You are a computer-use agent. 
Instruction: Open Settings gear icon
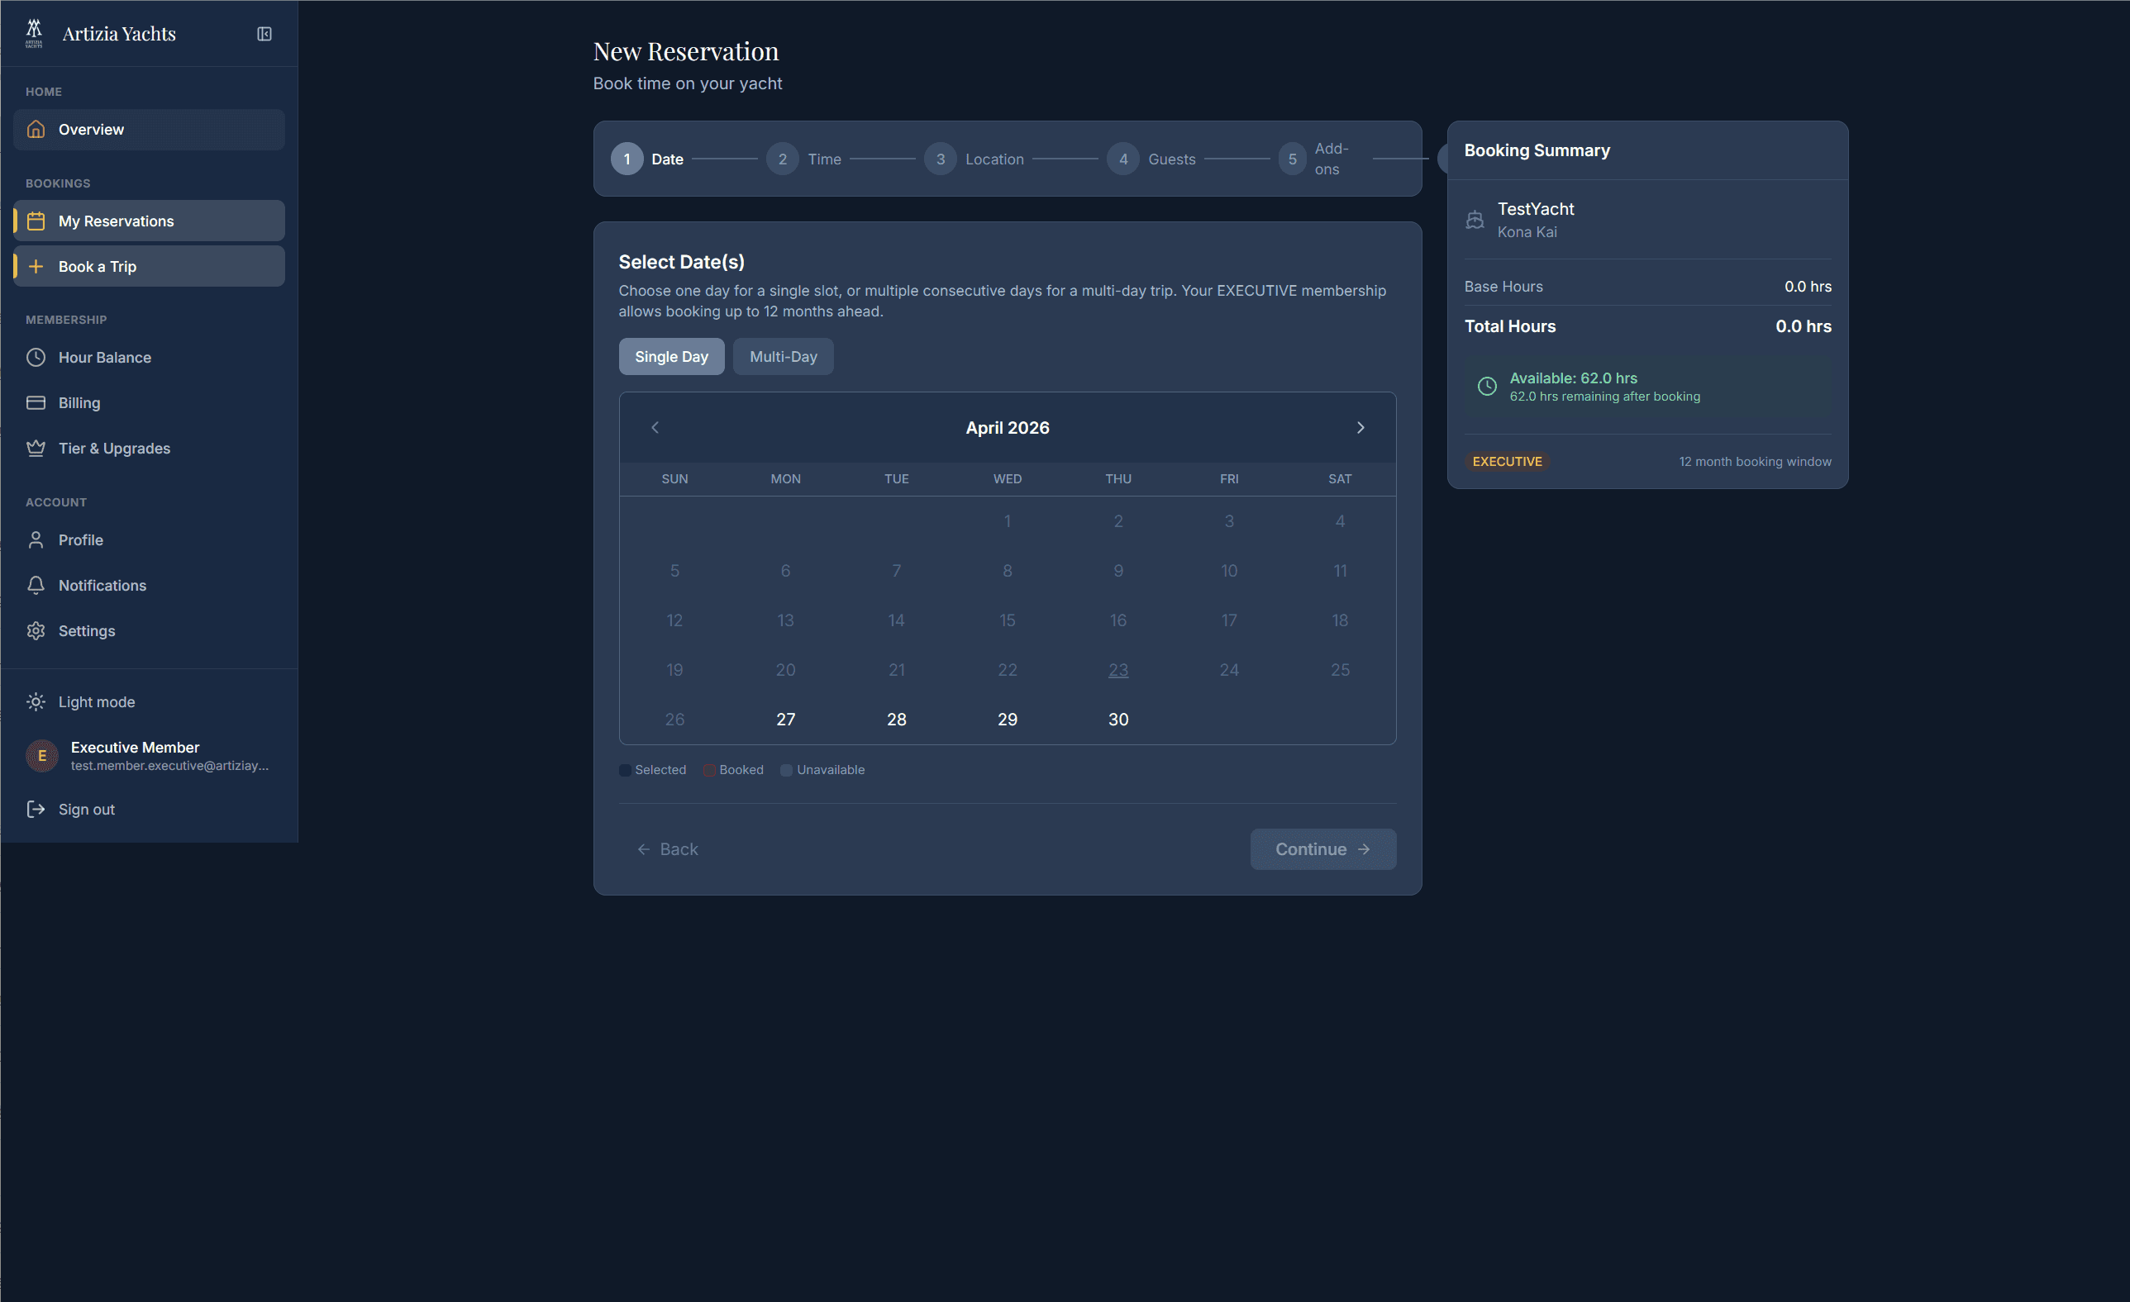click(x=36, y=630)
